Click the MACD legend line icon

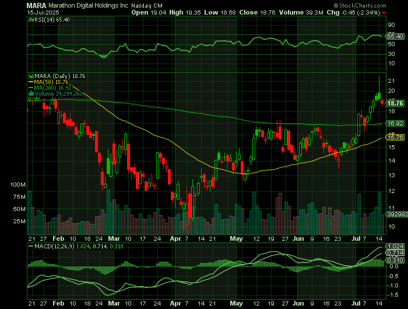(x=31, y=246)
